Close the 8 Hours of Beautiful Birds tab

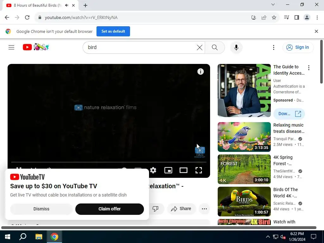[x=73, y=5]
